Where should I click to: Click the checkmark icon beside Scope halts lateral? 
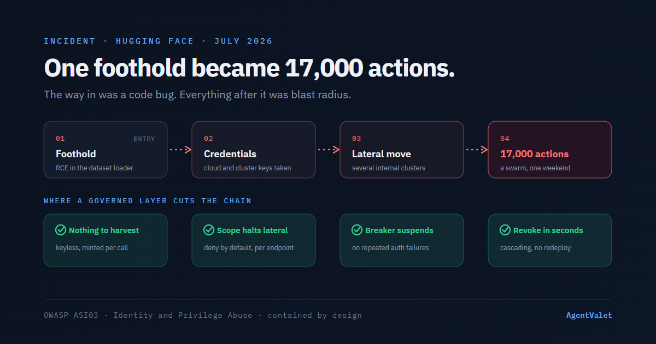[208, 230]
